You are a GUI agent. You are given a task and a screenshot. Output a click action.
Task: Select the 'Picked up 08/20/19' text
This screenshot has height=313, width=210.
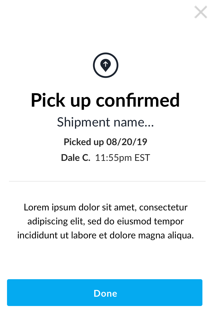tap(105, 142)
